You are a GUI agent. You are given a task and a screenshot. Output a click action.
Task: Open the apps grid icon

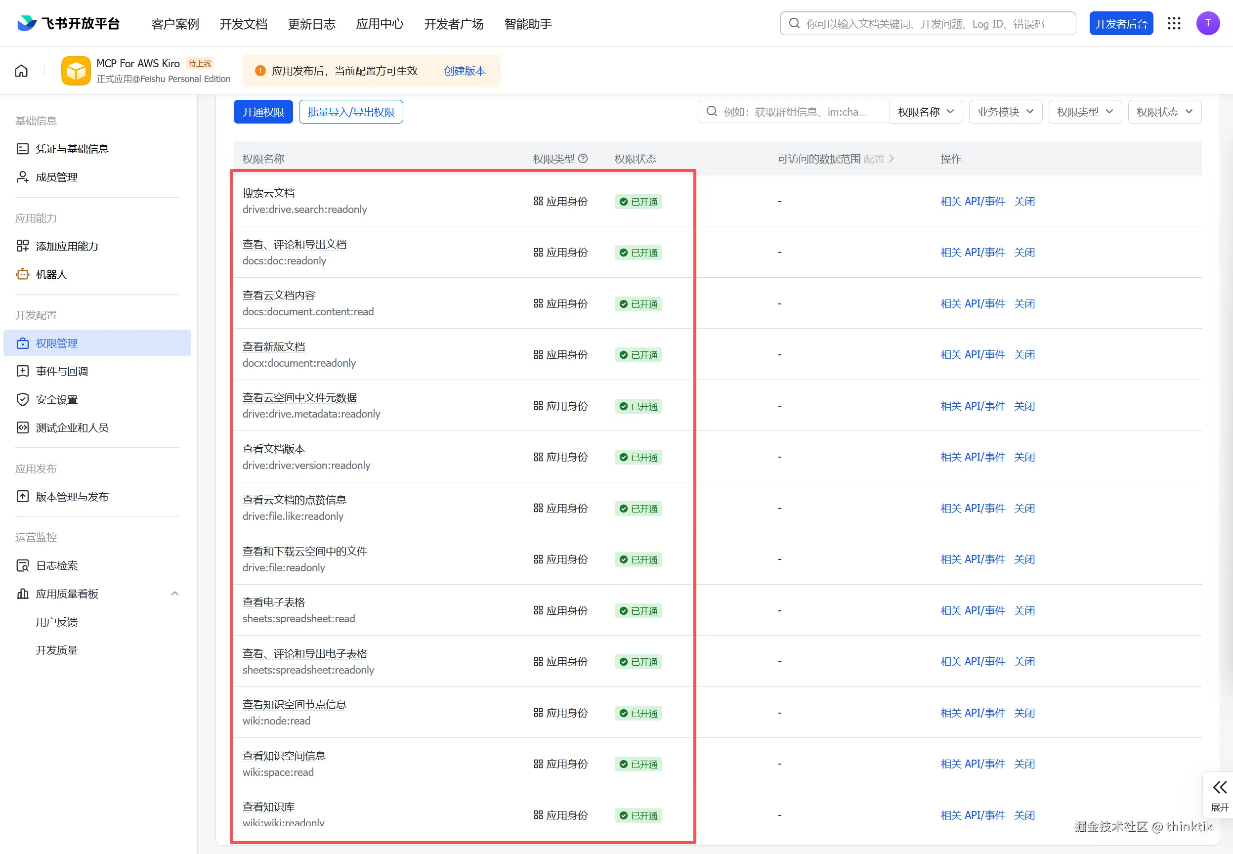coord(1174,24)
